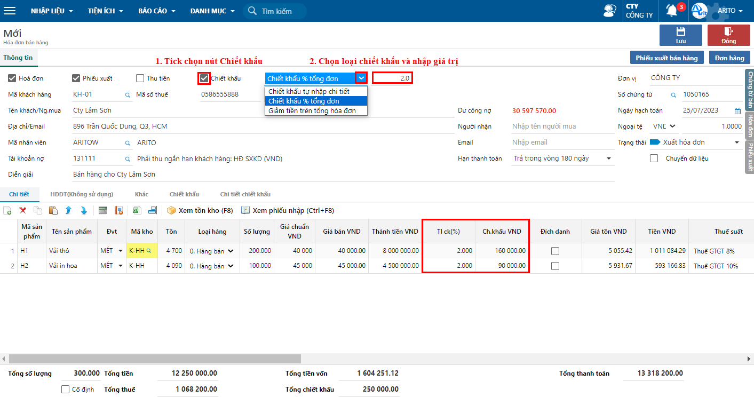This screenshot has width=754, height=397.
Task: Open the BÁO CÁO menu
Action: click(x=156, y=11)
